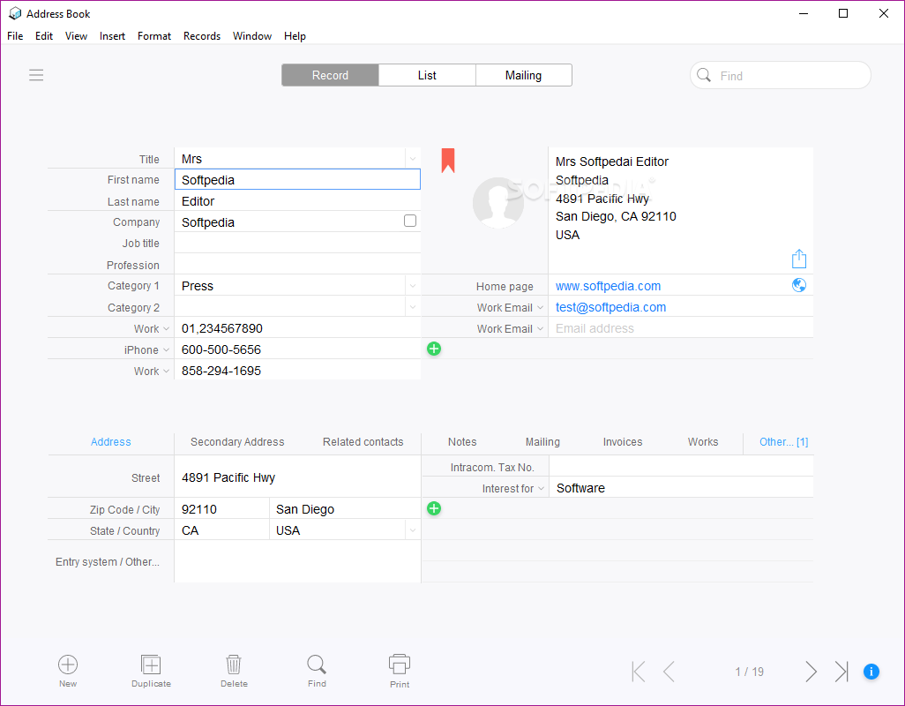Duplicate the current record
This screenshot has height=706, width=905.
[x=151, y=671]
